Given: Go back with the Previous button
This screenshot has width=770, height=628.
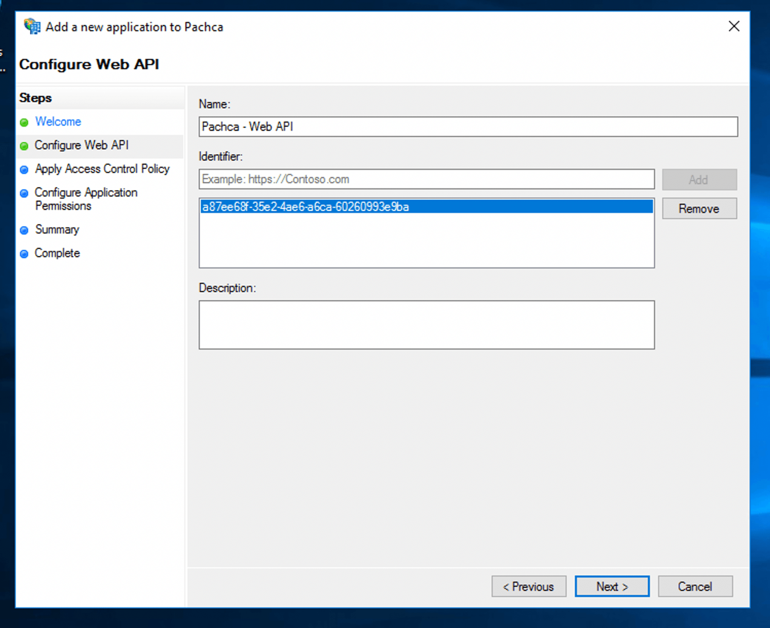Looking at the screenshot, I should tap(529, 586).
